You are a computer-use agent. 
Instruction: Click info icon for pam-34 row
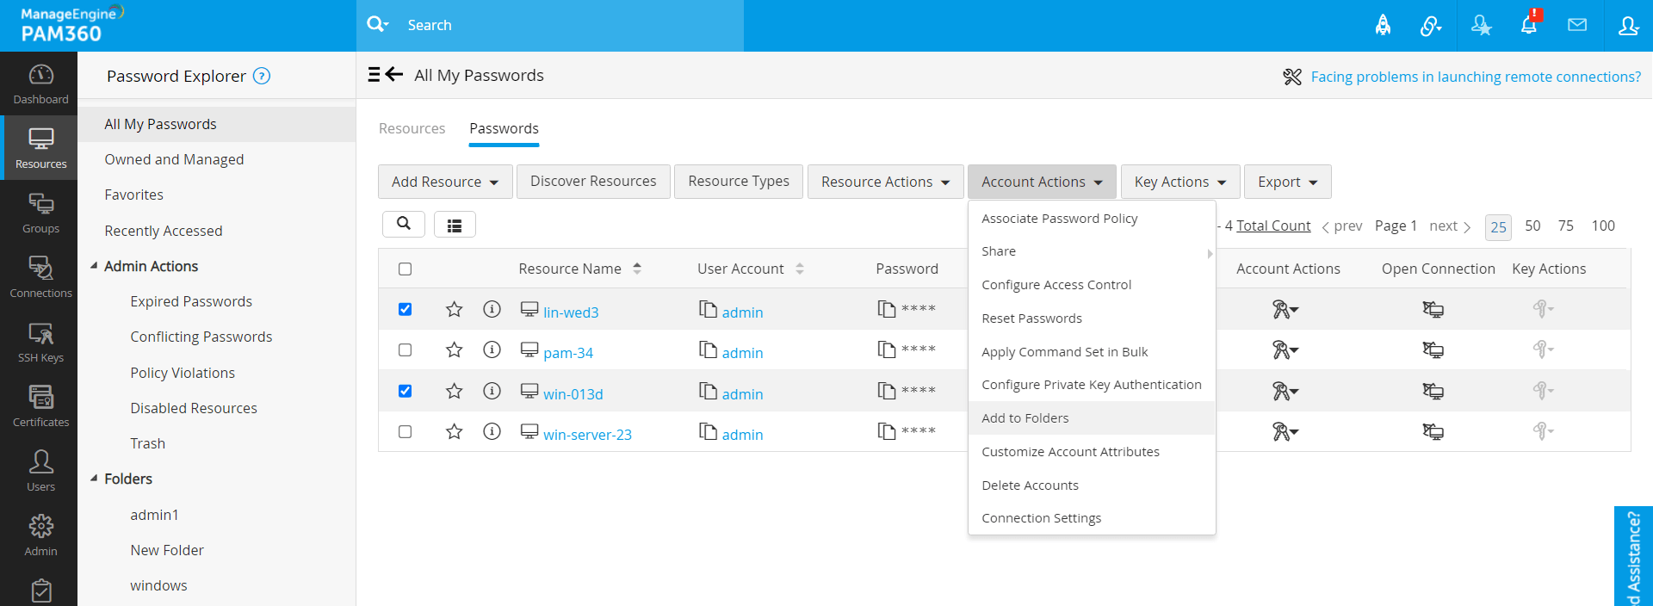pos(492,349)
